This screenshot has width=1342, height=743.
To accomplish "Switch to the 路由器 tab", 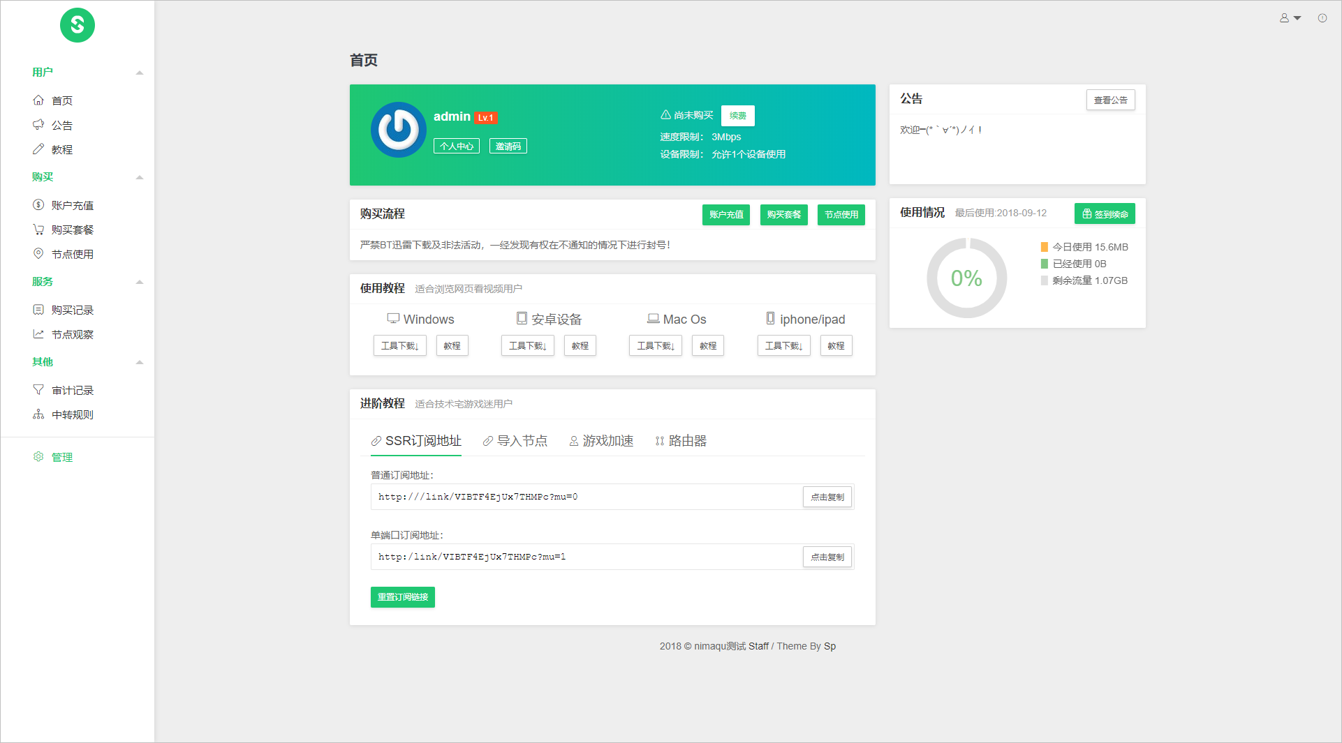I will pos(681,440).
